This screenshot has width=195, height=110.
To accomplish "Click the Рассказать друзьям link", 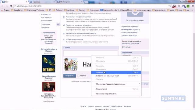I will (x=129, y=44).
